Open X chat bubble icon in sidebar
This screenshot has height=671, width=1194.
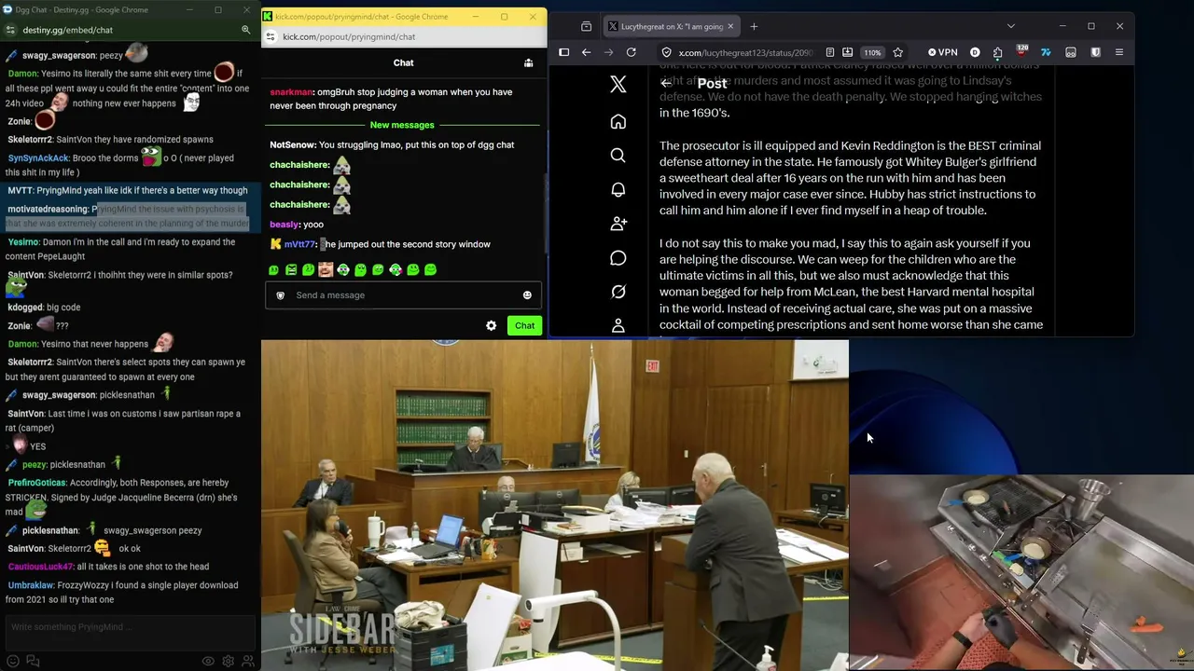618,258
